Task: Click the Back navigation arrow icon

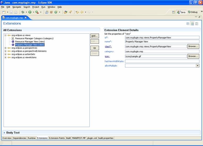Action: tap(82, 12)
